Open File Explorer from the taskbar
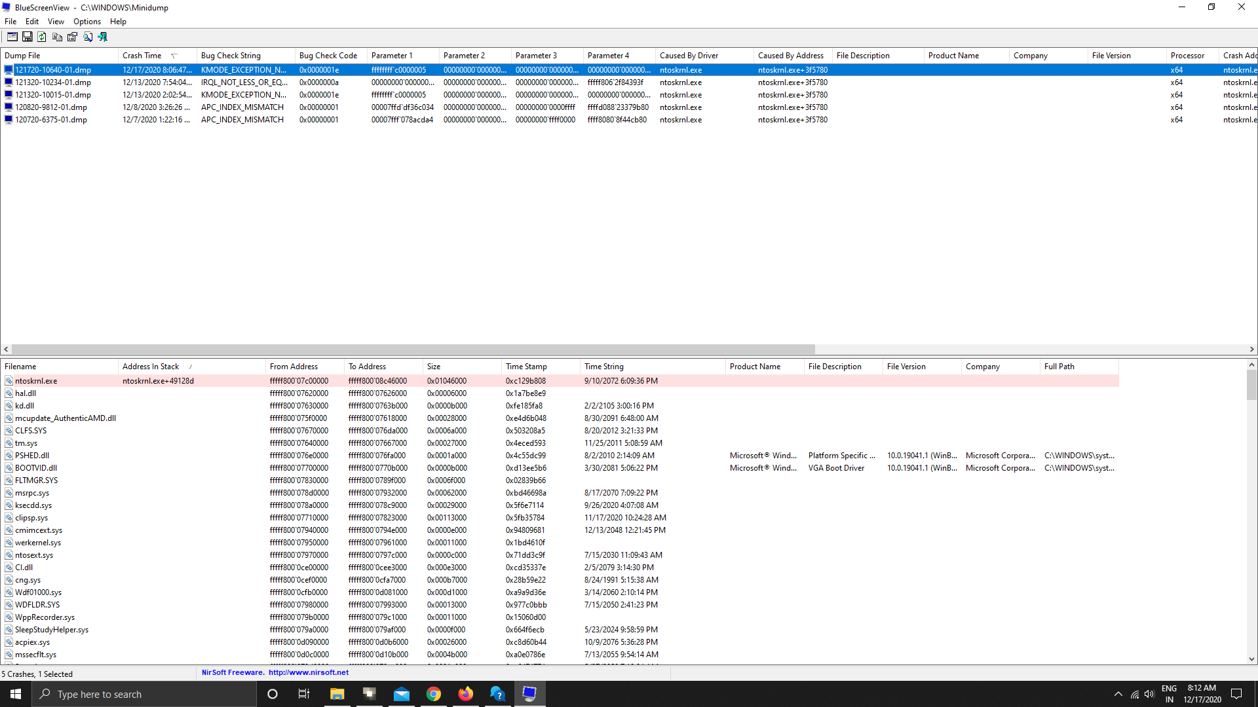 point(337,694)
